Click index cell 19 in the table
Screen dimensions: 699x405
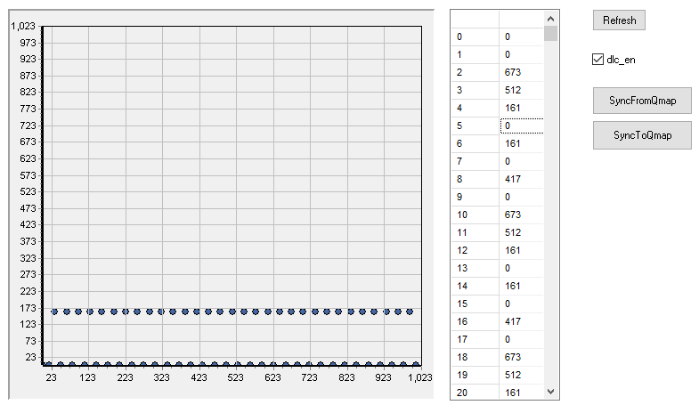(x=475, y=375)
